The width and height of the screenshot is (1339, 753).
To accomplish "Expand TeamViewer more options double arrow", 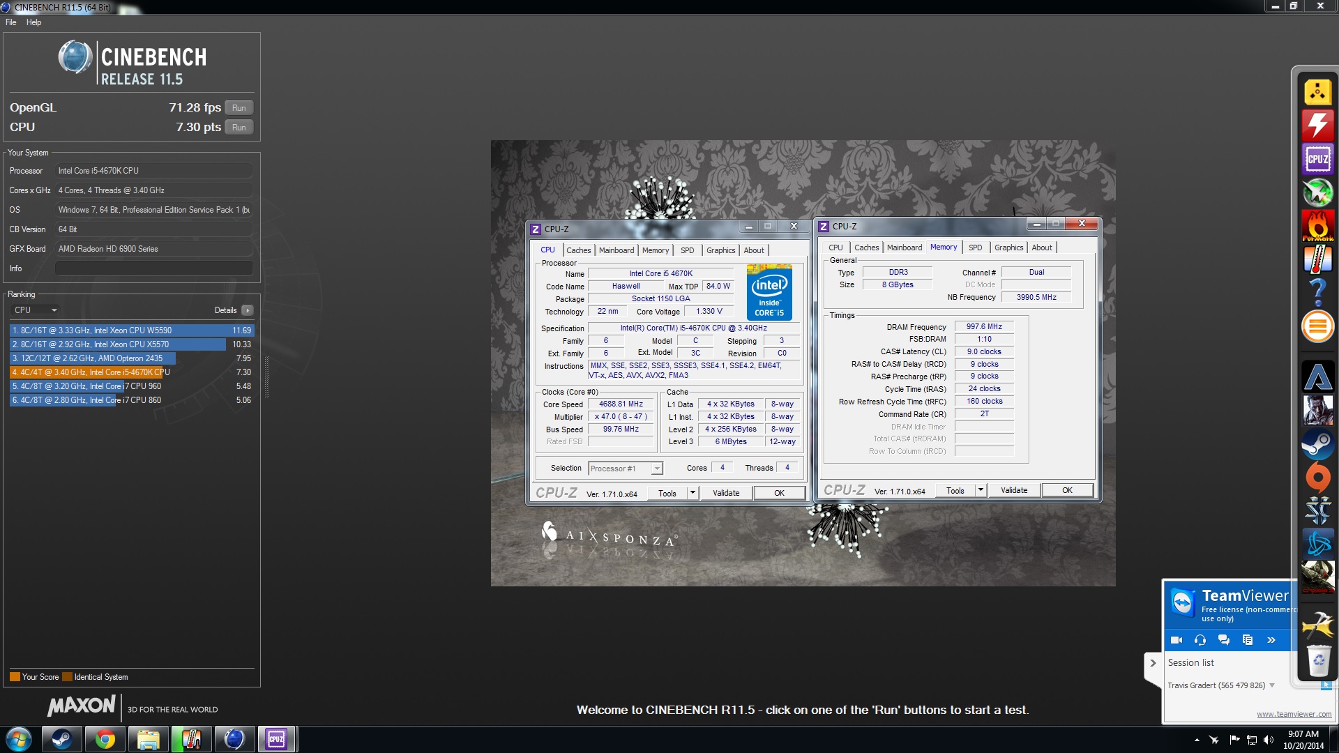I will pos(1271,639).
